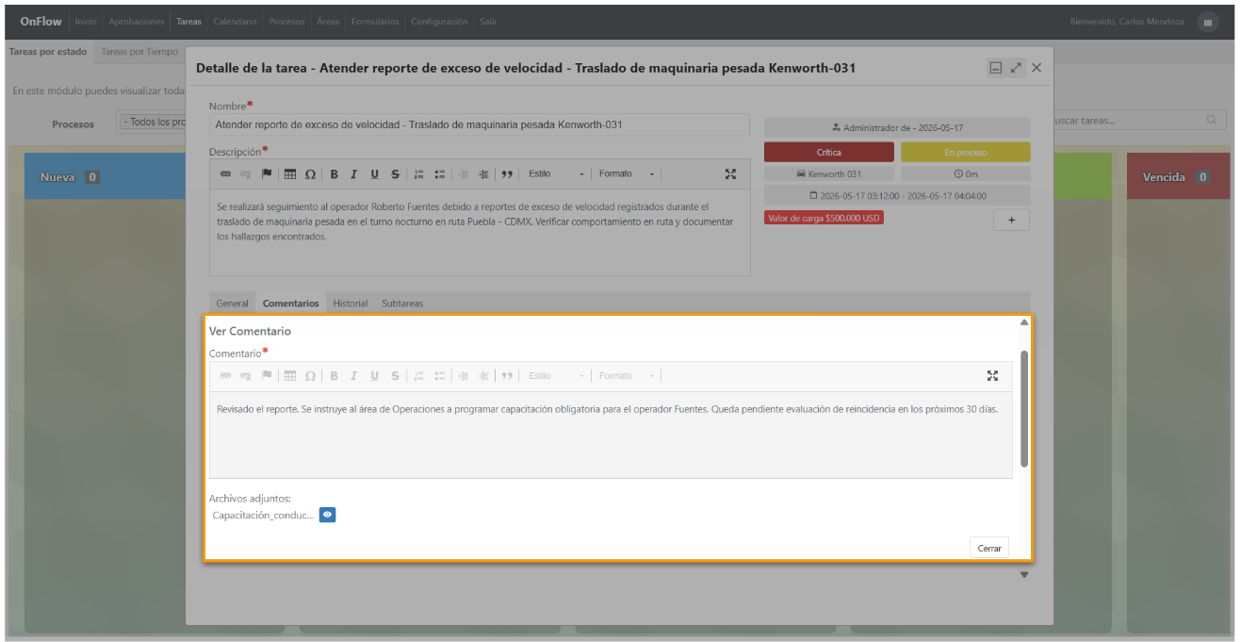Maximize the Descripción editor
Viewport: 1241px width, 642px height.
(730, 174)
